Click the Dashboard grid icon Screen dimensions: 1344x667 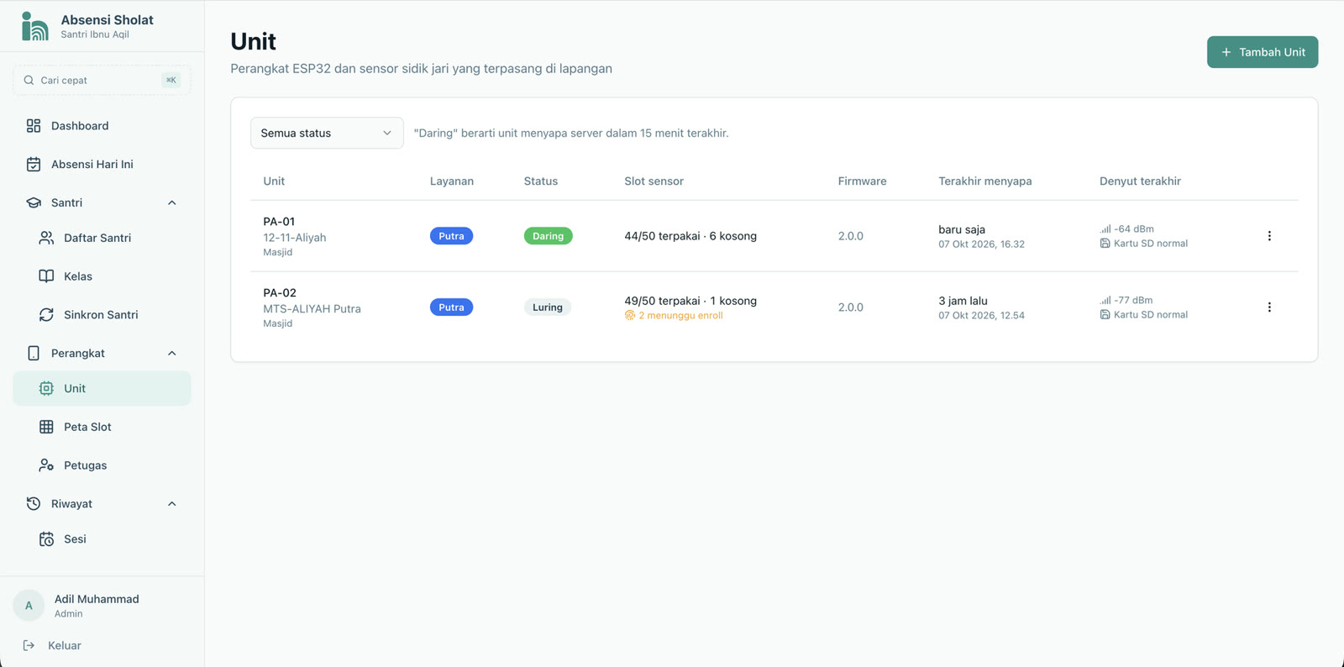point(34,126)
